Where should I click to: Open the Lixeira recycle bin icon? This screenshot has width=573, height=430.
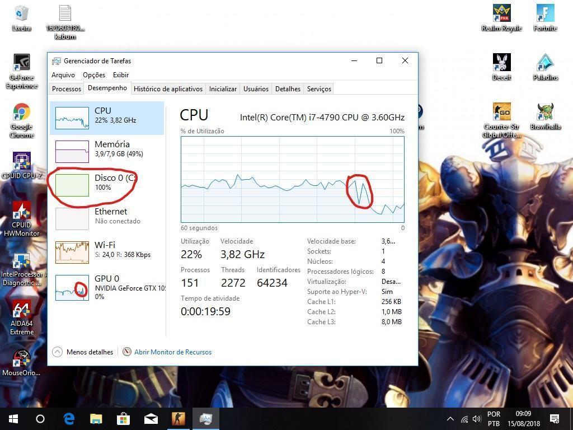coord(21,18)
